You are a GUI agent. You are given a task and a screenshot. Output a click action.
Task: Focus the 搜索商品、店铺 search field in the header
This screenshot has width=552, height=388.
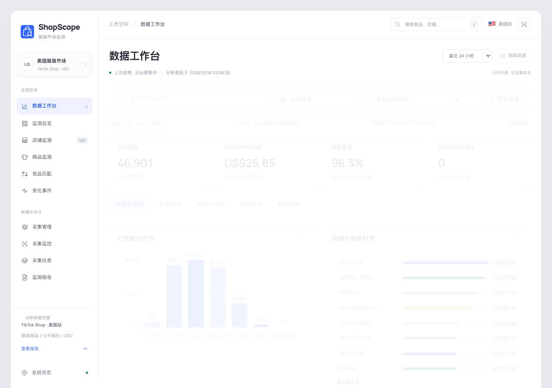pyautogui.click(x=436, y=24)
